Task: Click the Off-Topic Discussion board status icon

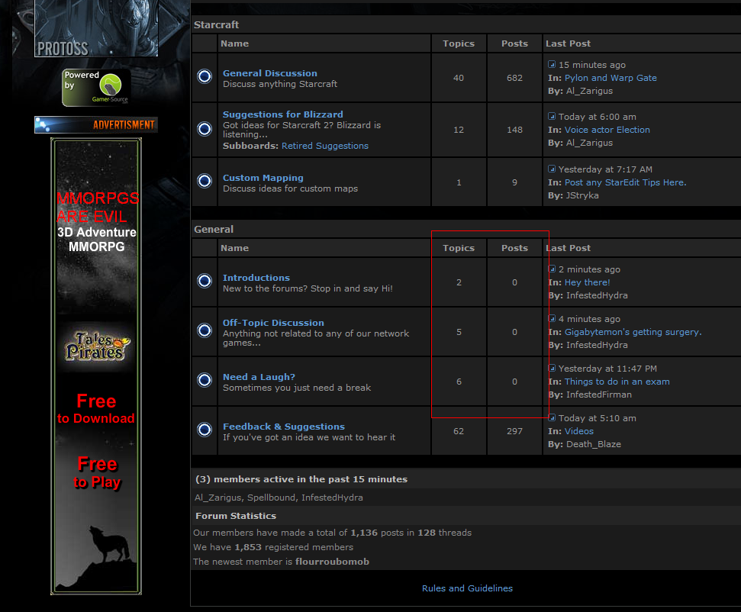Action: (x=205, y=330)
